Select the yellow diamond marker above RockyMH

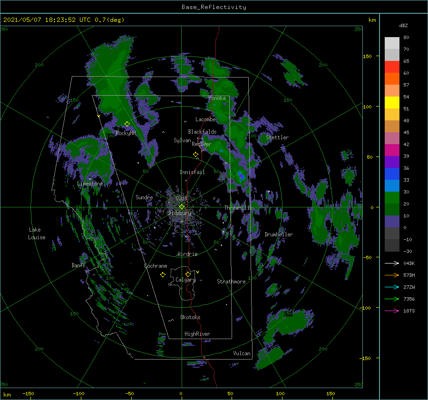tap(127, 124)
